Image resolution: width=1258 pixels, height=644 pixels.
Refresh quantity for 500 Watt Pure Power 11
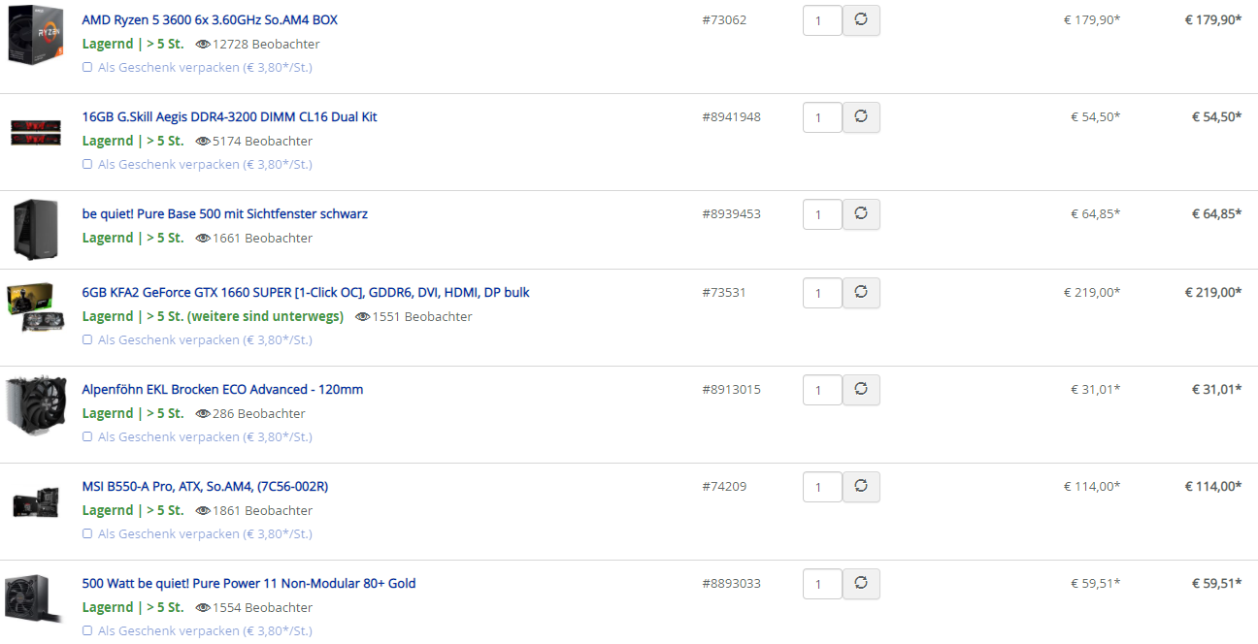click(x=861, y=584)
